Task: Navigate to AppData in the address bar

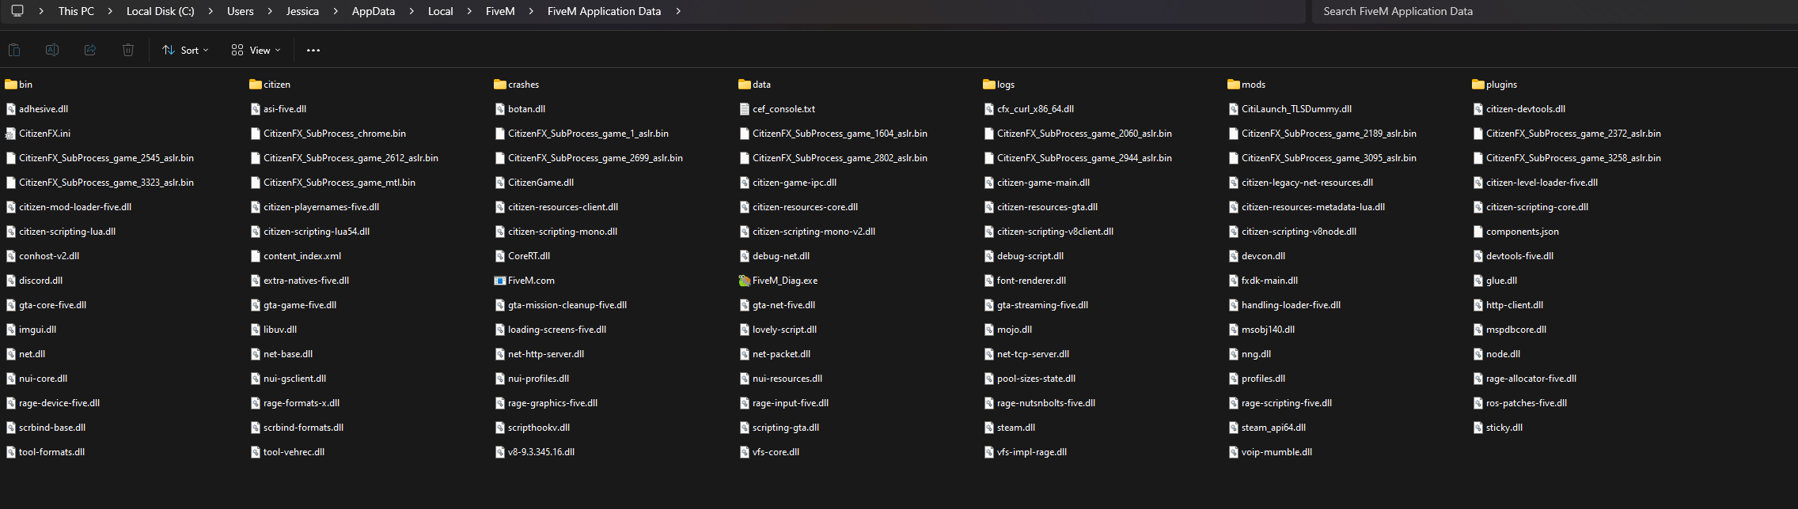Action: [x=374, y=11]
